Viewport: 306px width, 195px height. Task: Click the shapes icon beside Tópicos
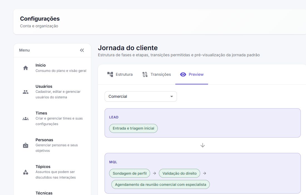pos(26,172)
